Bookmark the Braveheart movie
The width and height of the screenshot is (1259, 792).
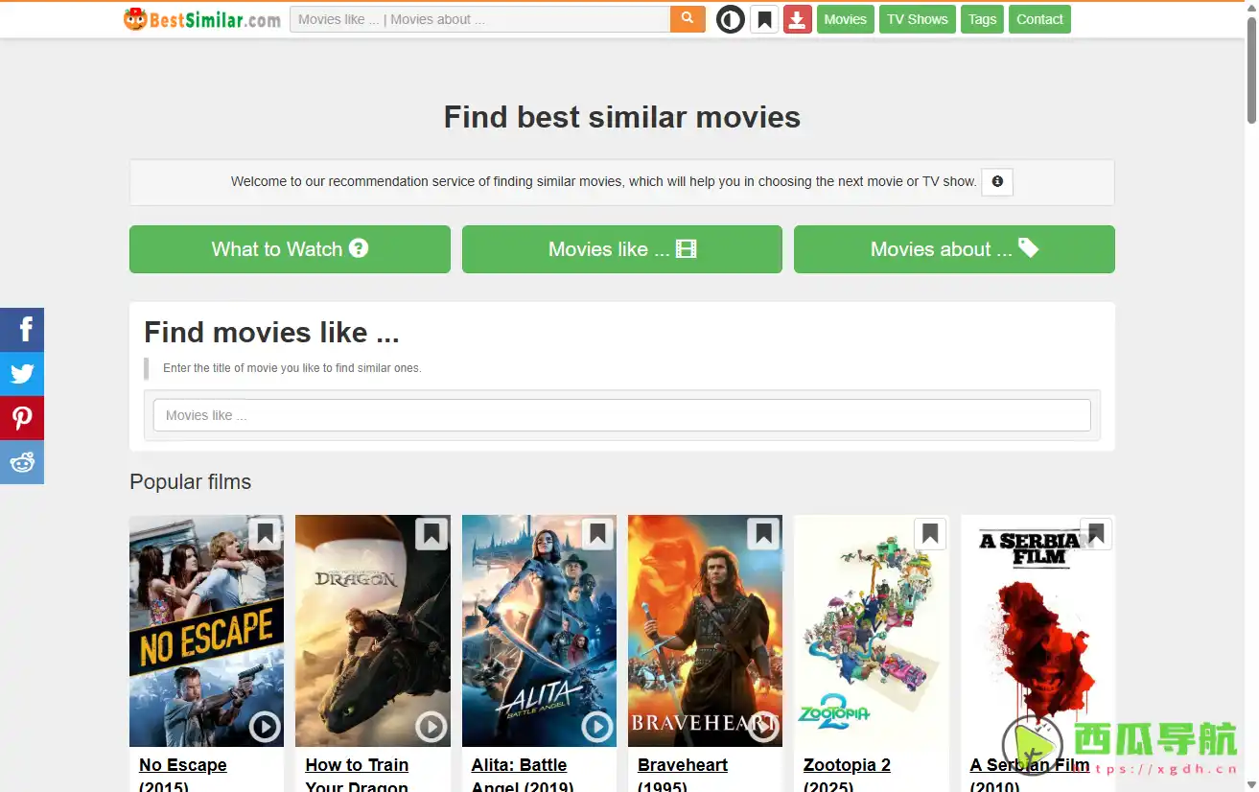[763, 534]
